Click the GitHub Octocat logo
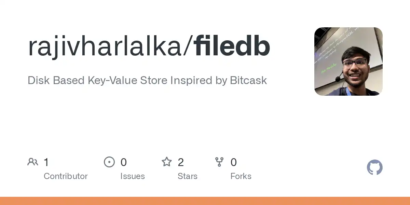This screenshot has height=205, width=410. 375,168
